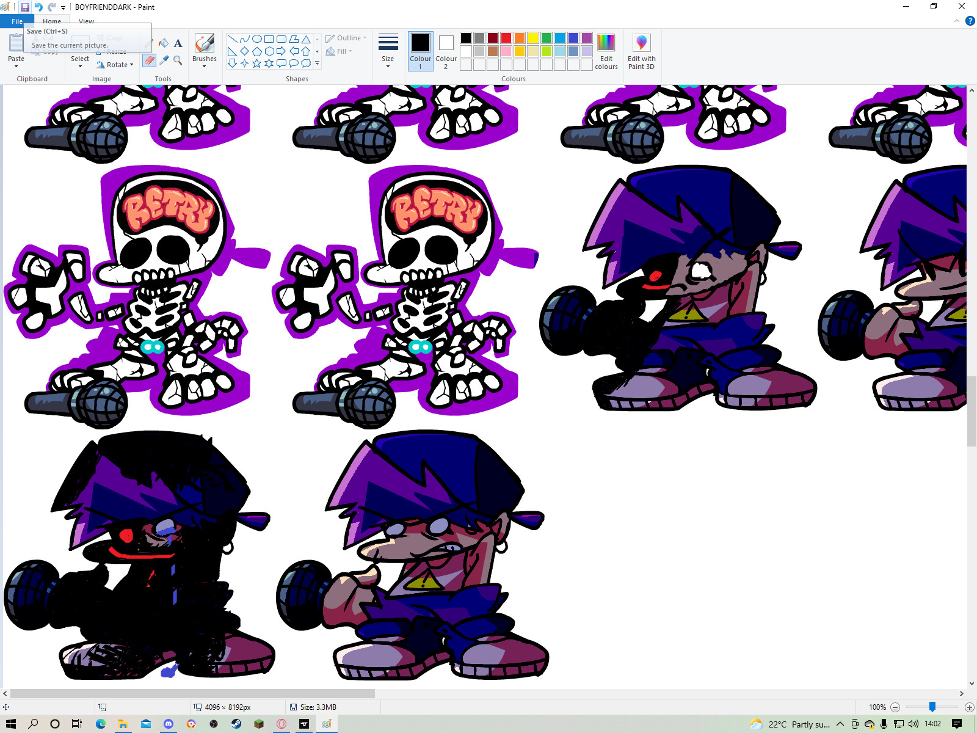
Task: Open Edit colours dialog
Action: pos(606,52)
